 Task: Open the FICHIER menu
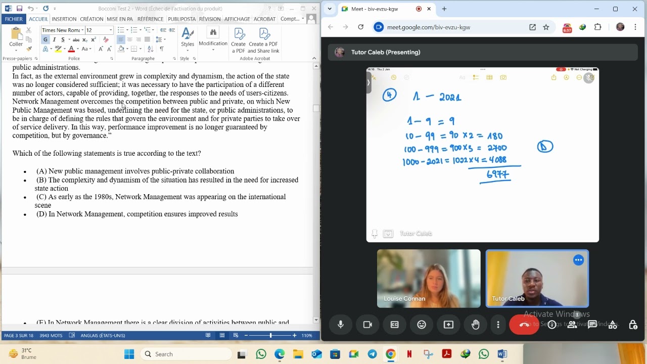coord(14,19)
